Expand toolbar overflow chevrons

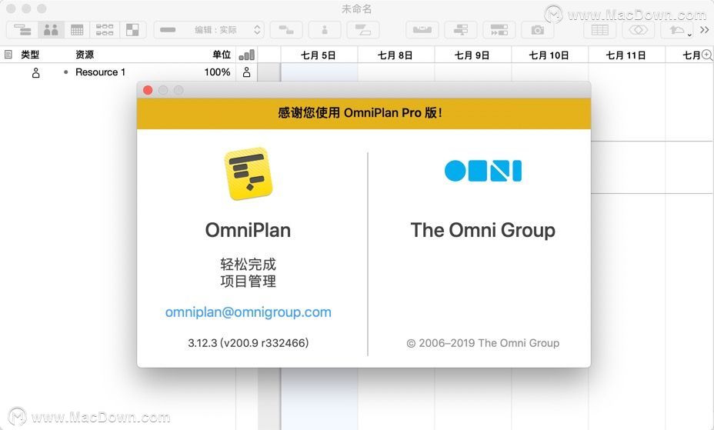pyautogui.click(x=705, y=30)
